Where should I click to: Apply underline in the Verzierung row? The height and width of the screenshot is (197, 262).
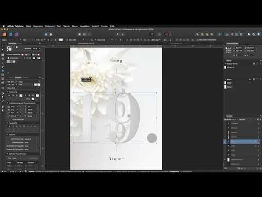pos(13,95)
